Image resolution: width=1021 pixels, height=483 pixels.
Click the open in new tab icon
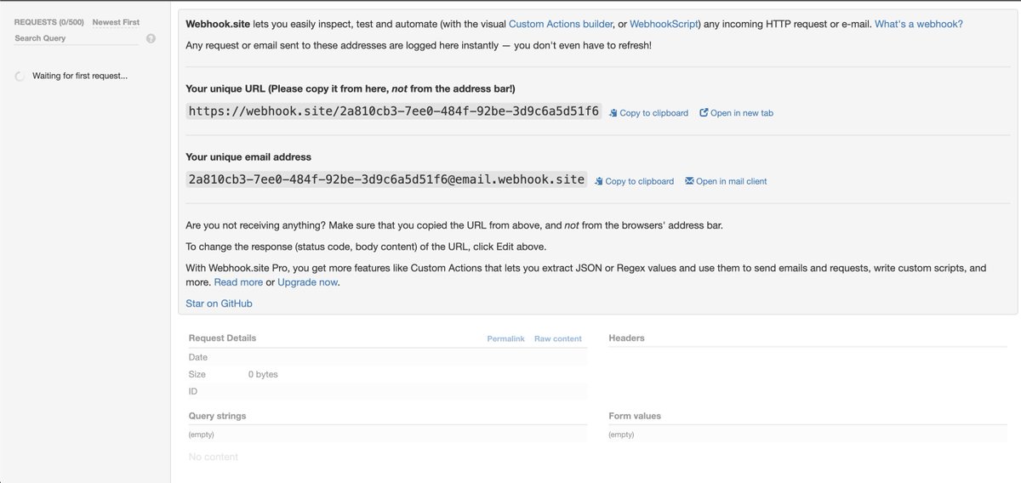coord(704,112)
